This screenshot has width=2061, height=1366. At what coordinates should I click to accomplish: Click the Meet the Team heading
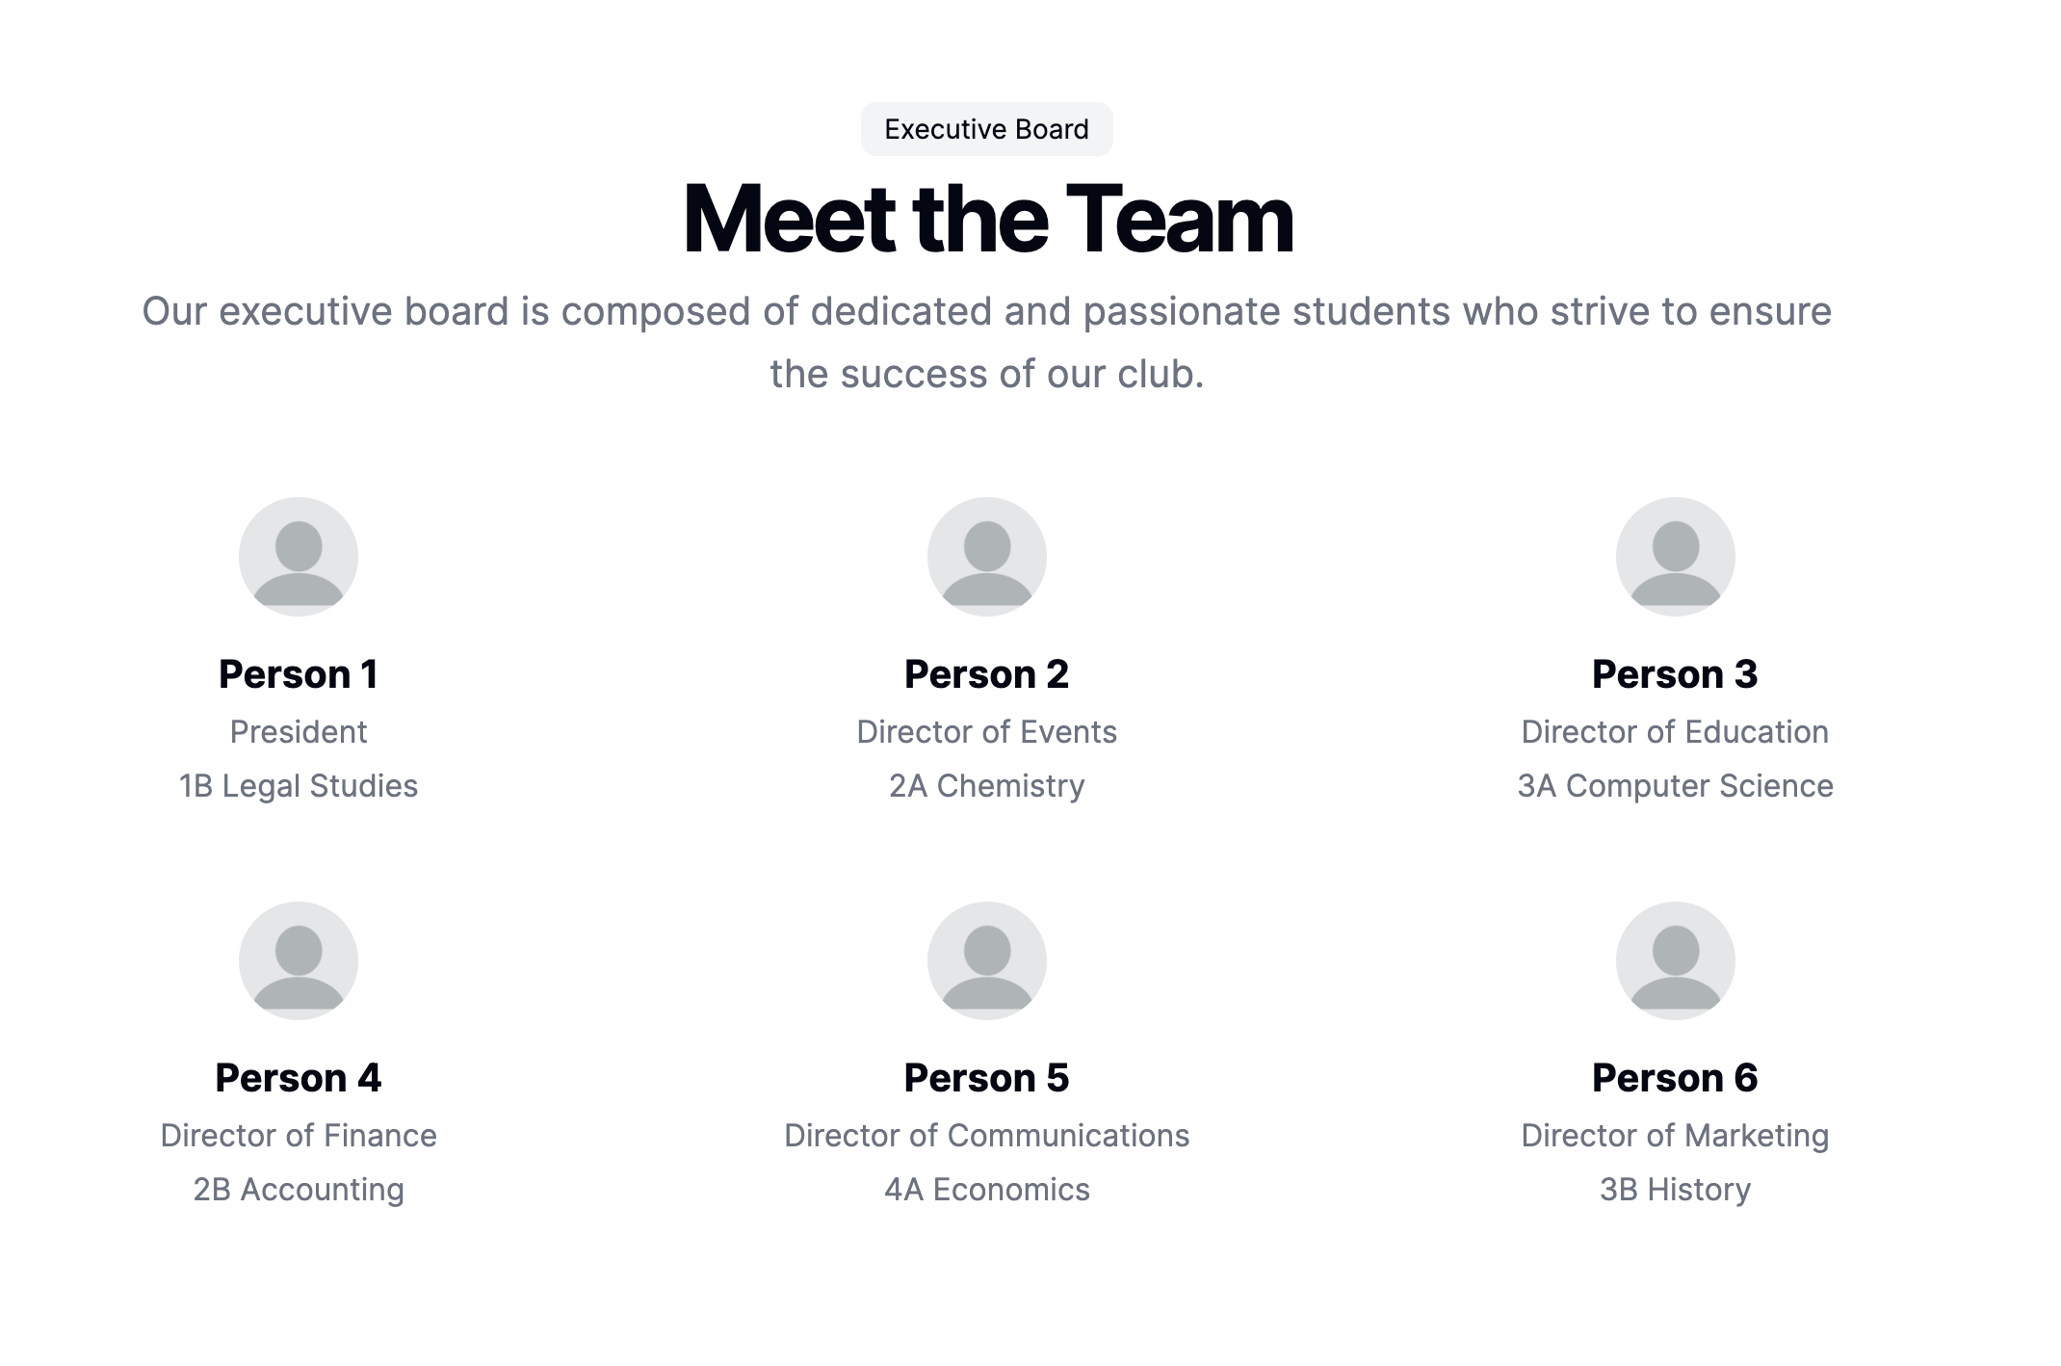click(x=986, y=220)
